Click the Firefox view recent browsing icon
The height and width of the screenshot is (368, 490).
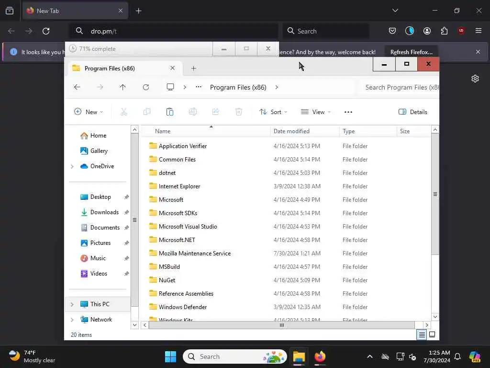pyautogui.click(x=10, y=11)
